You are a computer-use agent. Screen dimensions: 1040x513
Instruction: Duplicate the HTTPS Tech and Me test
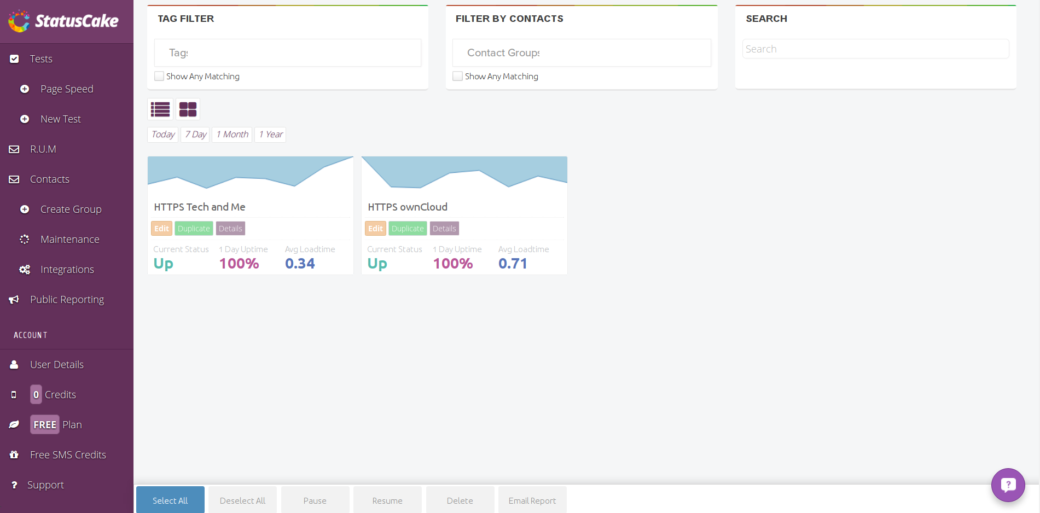[194, 229]
